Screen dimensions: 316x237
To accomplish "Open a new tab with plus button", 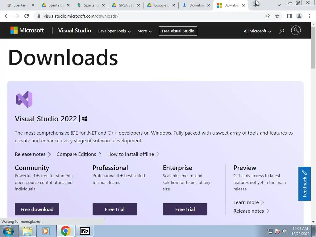I will pos(255,5).
